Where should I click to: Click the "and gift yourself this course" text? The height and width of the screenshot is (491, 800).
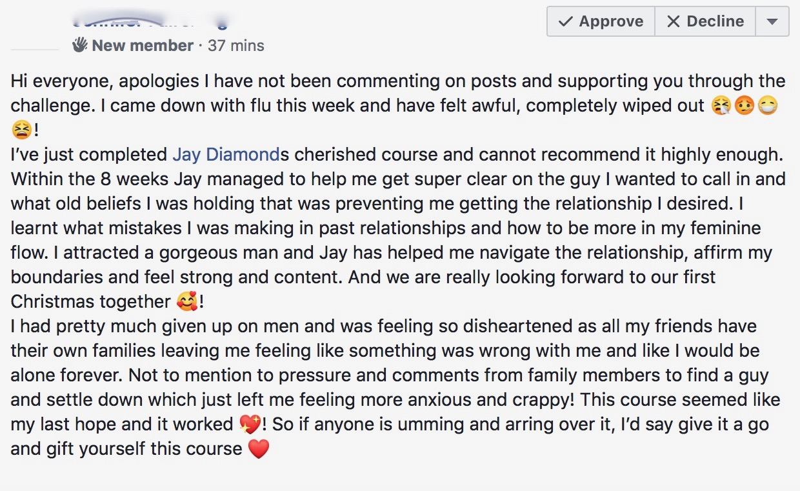pos(126,448)
